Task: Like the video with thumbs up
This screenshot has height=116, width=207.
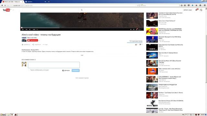Action: tap(136, 44)
